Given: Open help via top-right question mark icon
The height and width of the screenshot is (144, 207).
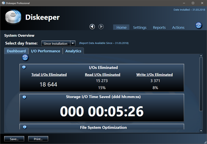Looking at the screenshot, I should click(x=198, y=25).
